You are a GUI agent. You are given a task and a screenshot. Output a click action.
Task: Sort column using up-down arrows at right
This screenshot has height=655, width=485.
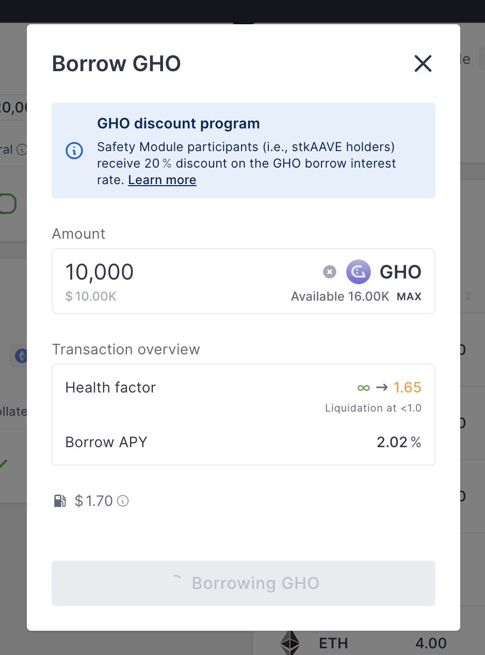[x=468, y=296]
